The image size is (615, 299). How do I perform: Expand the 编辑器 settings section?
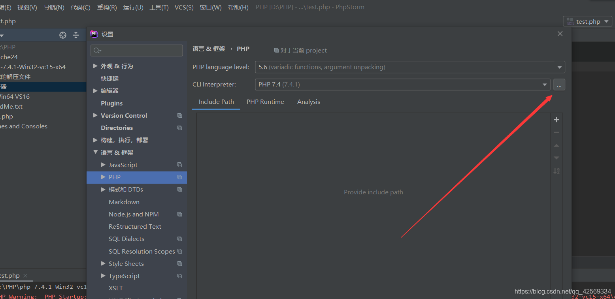[x=95, y=90]
